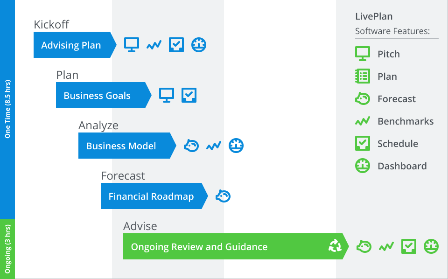Viewport: 448px width, 279px height.
Task: Click the green Pitch monitor icon in legend
Action: [x=363, y=54]
